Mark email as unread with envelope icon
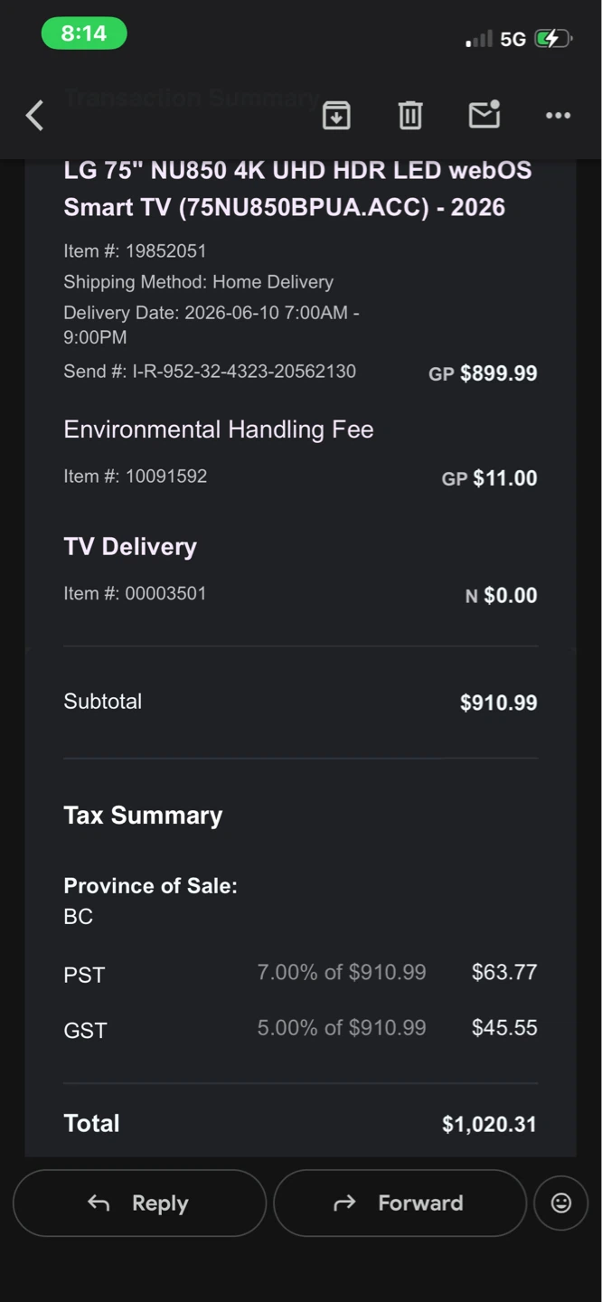Screen dimensions: 602x1302 pos(484,114)
